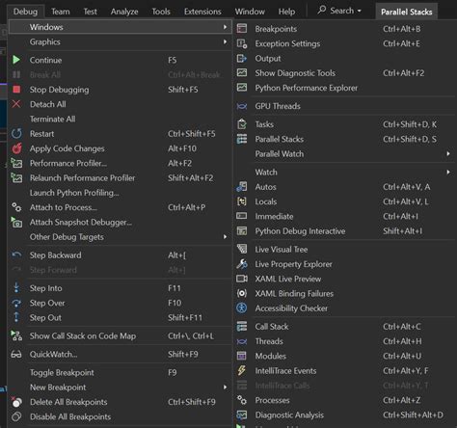Click the Step Over arrow icon

[x=16, y=303]
